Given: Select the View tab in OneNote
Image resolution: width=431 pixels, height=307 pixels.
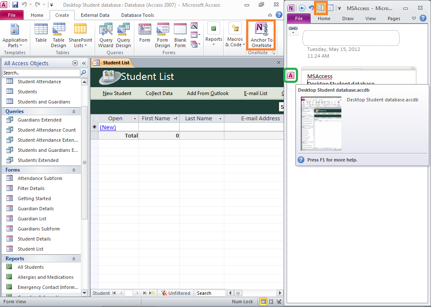Looking at the screenshot, I should coord(370,19).
